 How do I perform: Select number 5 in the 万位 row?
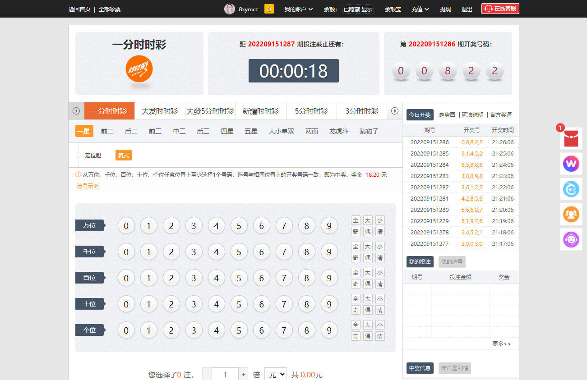coord(239,225)
